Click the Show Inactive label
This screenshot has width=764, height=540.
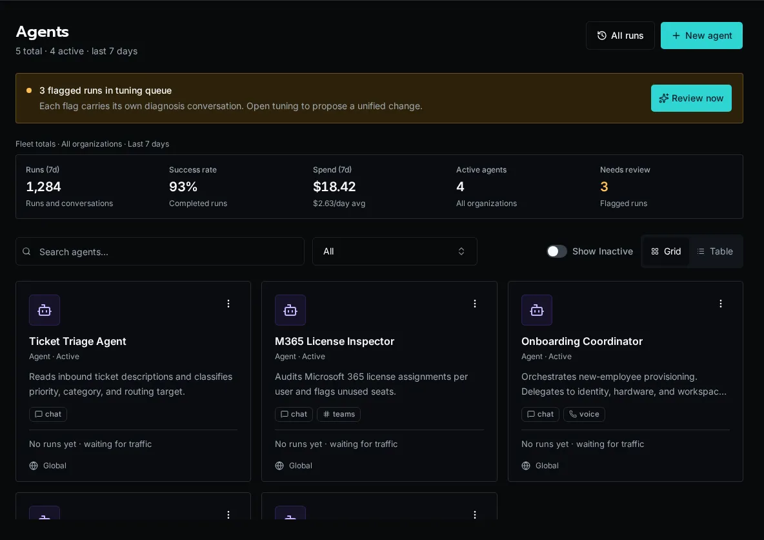602,251
